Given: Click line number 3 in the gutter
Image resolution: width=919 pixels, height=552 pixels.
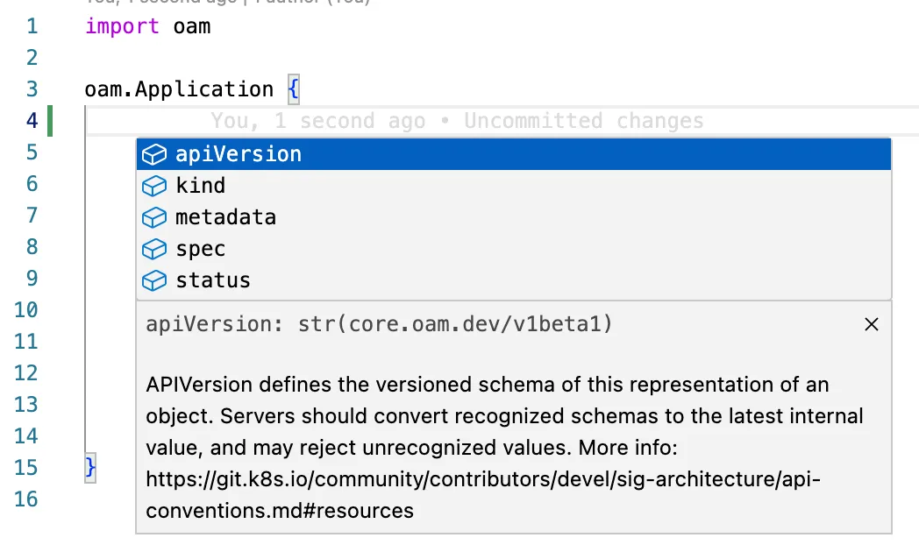Looking at the screenshot, I should (32, 89).
